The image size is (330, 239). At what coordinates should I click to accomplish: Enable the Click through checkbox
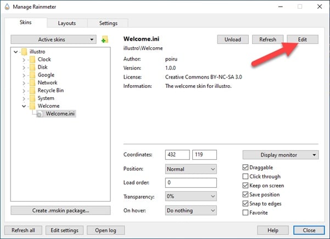coord(245,176)
